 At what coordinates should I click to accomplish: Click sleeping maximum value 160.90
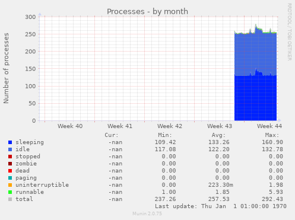272,142
